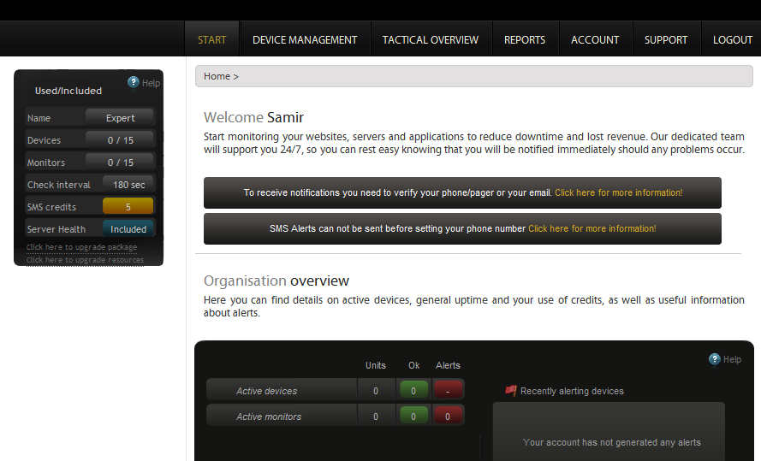Navigate to Account settings
761x461 pixels.
(x=595, y=40)
